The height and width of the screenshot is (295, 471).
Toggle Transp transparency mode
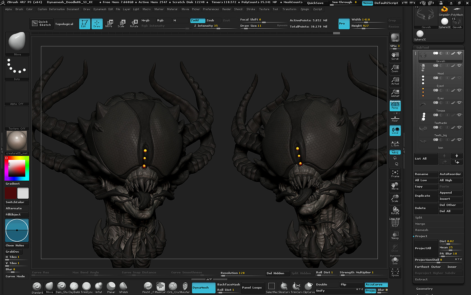[x=395, y=235]
